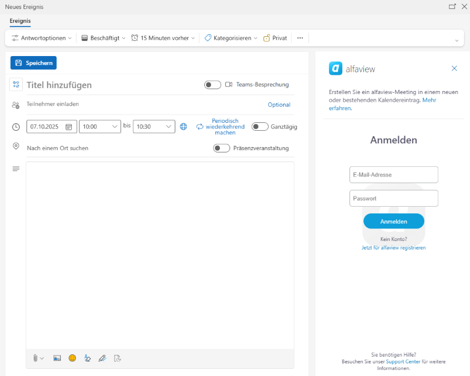Screen dimensions: 470x376
Task: Open the calendar date picker icon
Action: 69,127
